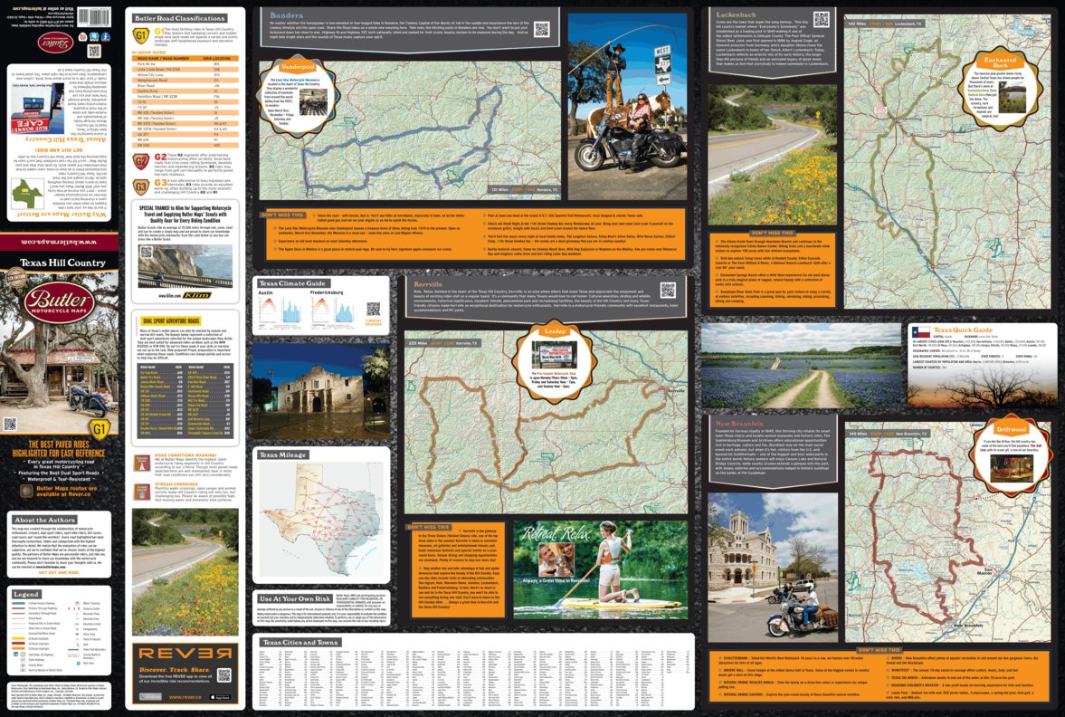
Task: Switch to the Texas Climate Guide panel
Action: (x=291, y=284)
